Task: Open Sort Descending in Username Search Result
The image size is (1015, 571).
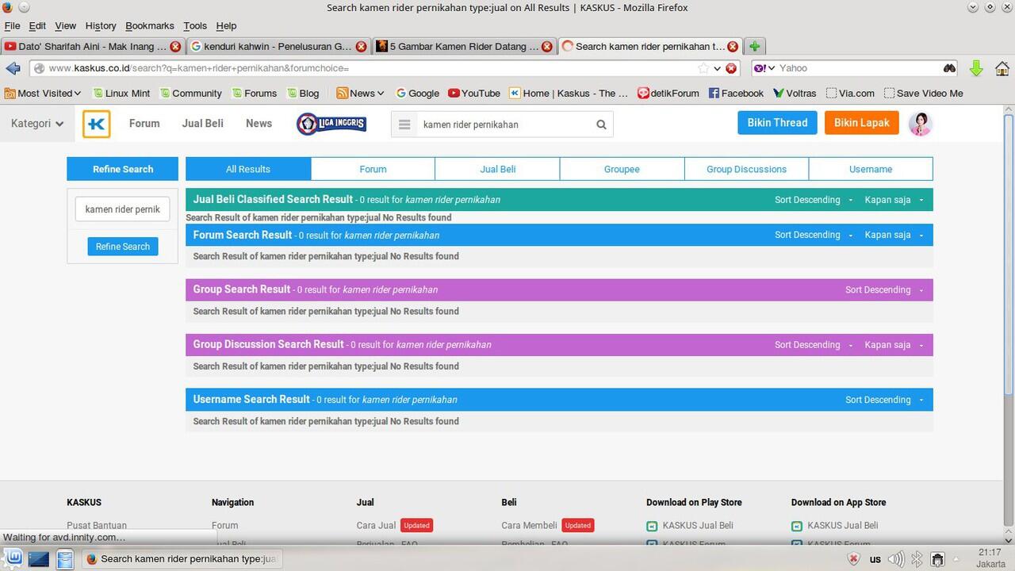Action: (x=884, y=400)
